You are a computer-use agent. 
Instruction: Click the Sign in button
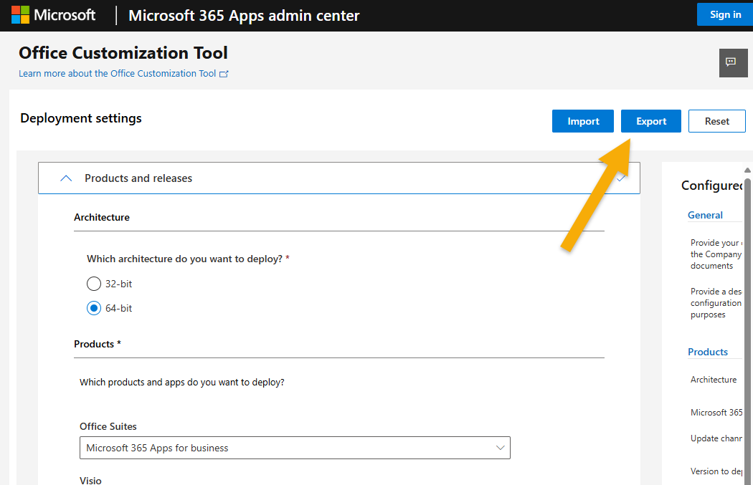725,14
